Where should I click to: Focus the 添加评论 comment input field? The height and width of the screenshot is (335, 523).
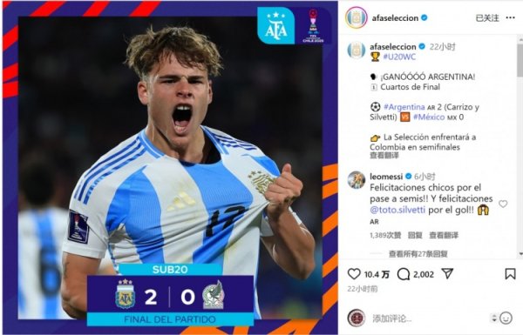click(x=429, y=318)
